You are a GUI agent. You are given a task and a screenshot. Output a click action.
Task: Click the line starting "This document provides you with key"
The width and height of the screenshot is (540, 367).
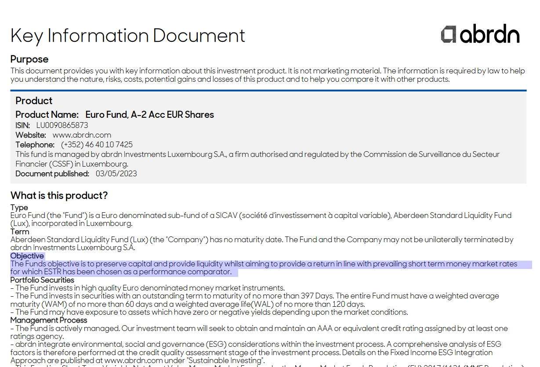coord(268,71)
